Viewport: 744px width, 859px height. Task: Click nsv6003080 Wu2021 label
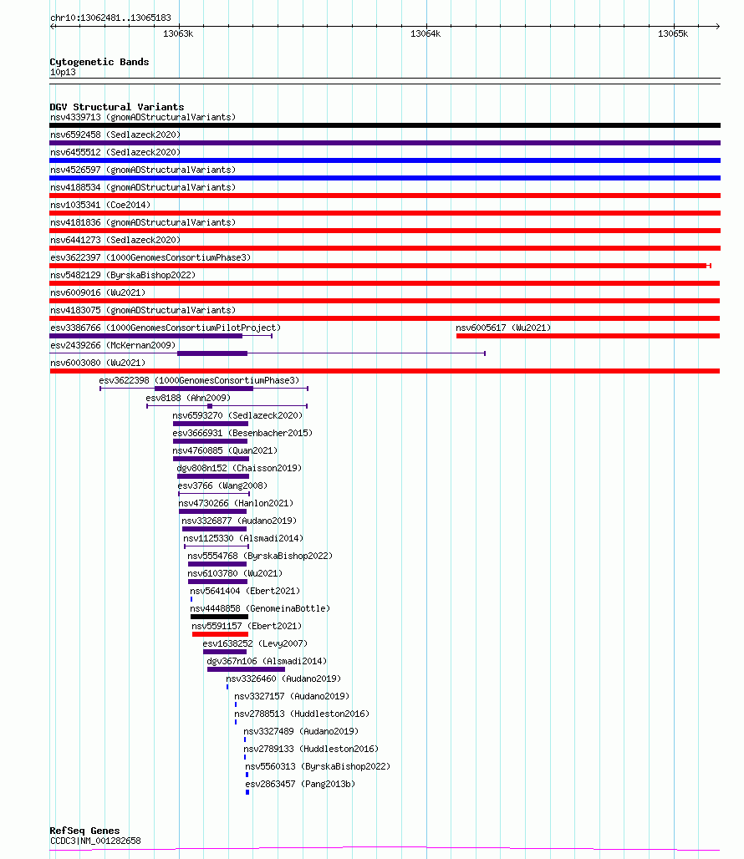click(98, 363)
